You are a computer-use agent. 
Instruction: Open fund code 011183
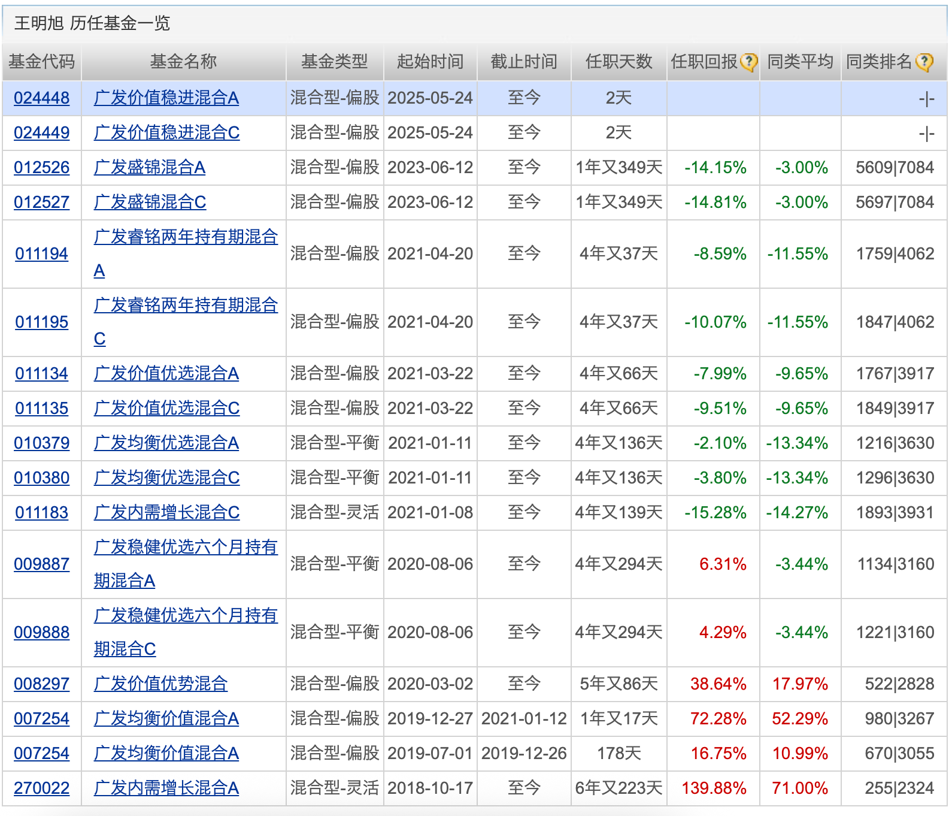[42, 513]
